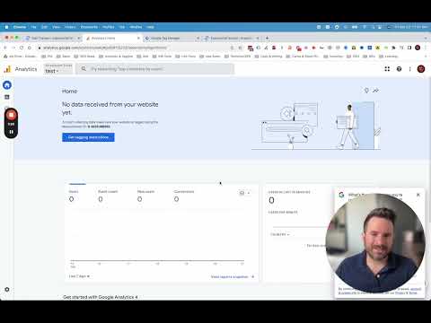431x323 pixels.
Task: Select the Conversions metric
Action: (x=184, y=196)
